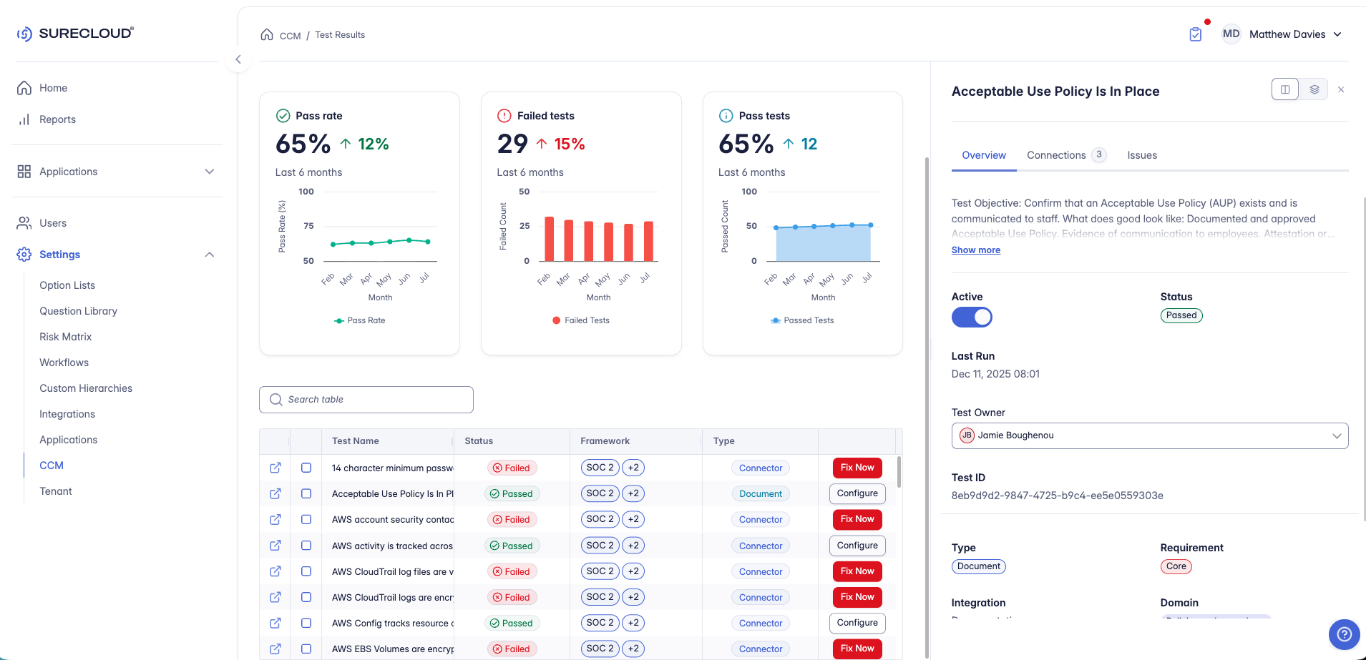Open Matthew Davies user menu
The width and height of the screenshot is (1366, 660).
[1294, 34]
